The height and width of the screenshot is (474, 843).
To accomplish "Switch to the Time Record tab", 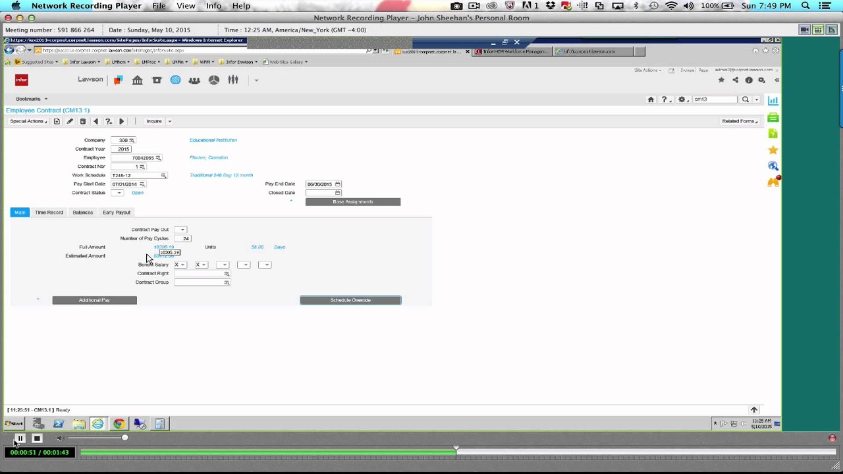I will click(49, 213).
